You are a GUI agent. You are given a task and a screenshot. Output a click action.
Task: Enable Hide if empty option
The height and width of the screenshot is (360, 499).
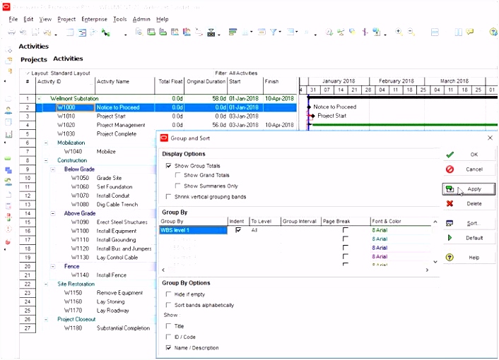(169, 294)
